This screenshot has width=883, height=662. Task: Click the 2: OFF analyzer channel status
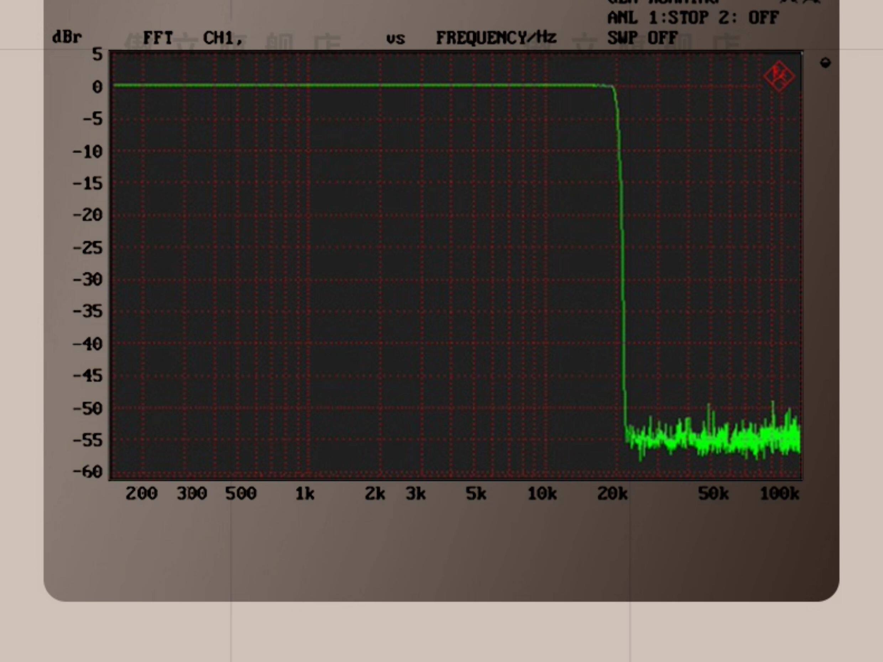(x=748, y=17)
